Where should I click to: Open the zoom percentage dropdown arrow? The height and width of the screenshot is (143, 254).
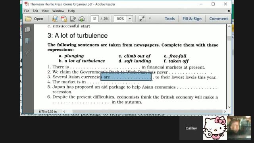pyautogui.click(x=130, y=19)
